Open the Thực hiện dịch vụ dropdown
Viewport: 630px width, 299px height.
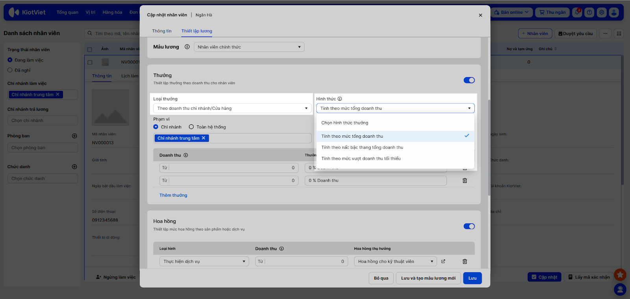click(204, 262)
